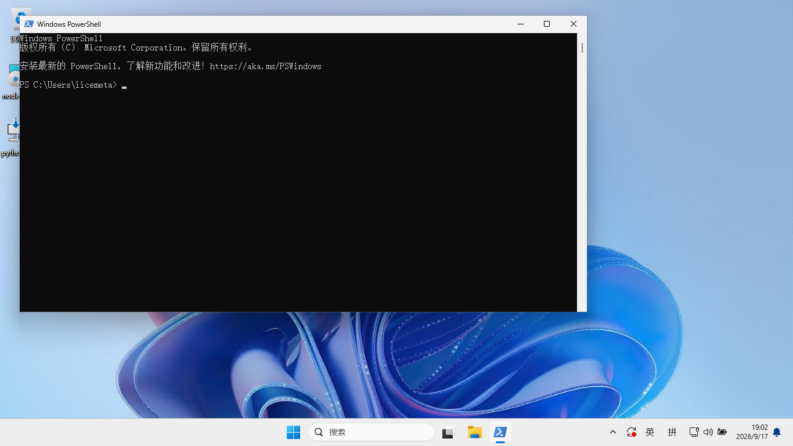The image size is (793, 446).
Task: Open the Windows Start menu
Action: [x=294, y=432]
